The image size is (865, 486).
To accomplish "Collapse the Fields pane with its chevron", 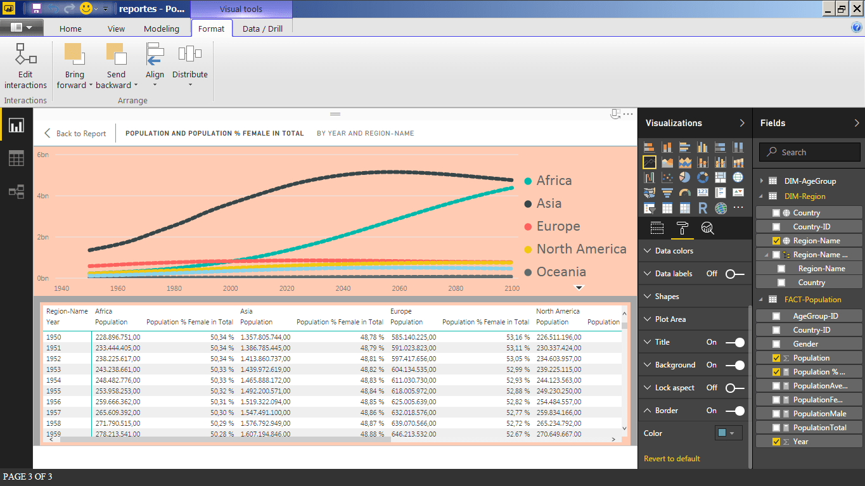I will tap(857, 123).
